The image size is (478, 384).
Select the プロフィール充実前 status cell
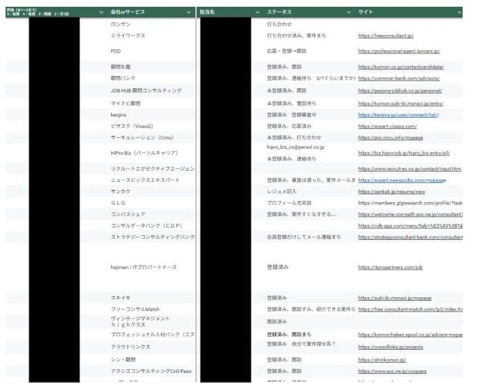(289, 203)
